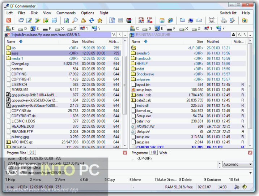Click the skull and crossbones icon

pos(211,20)
